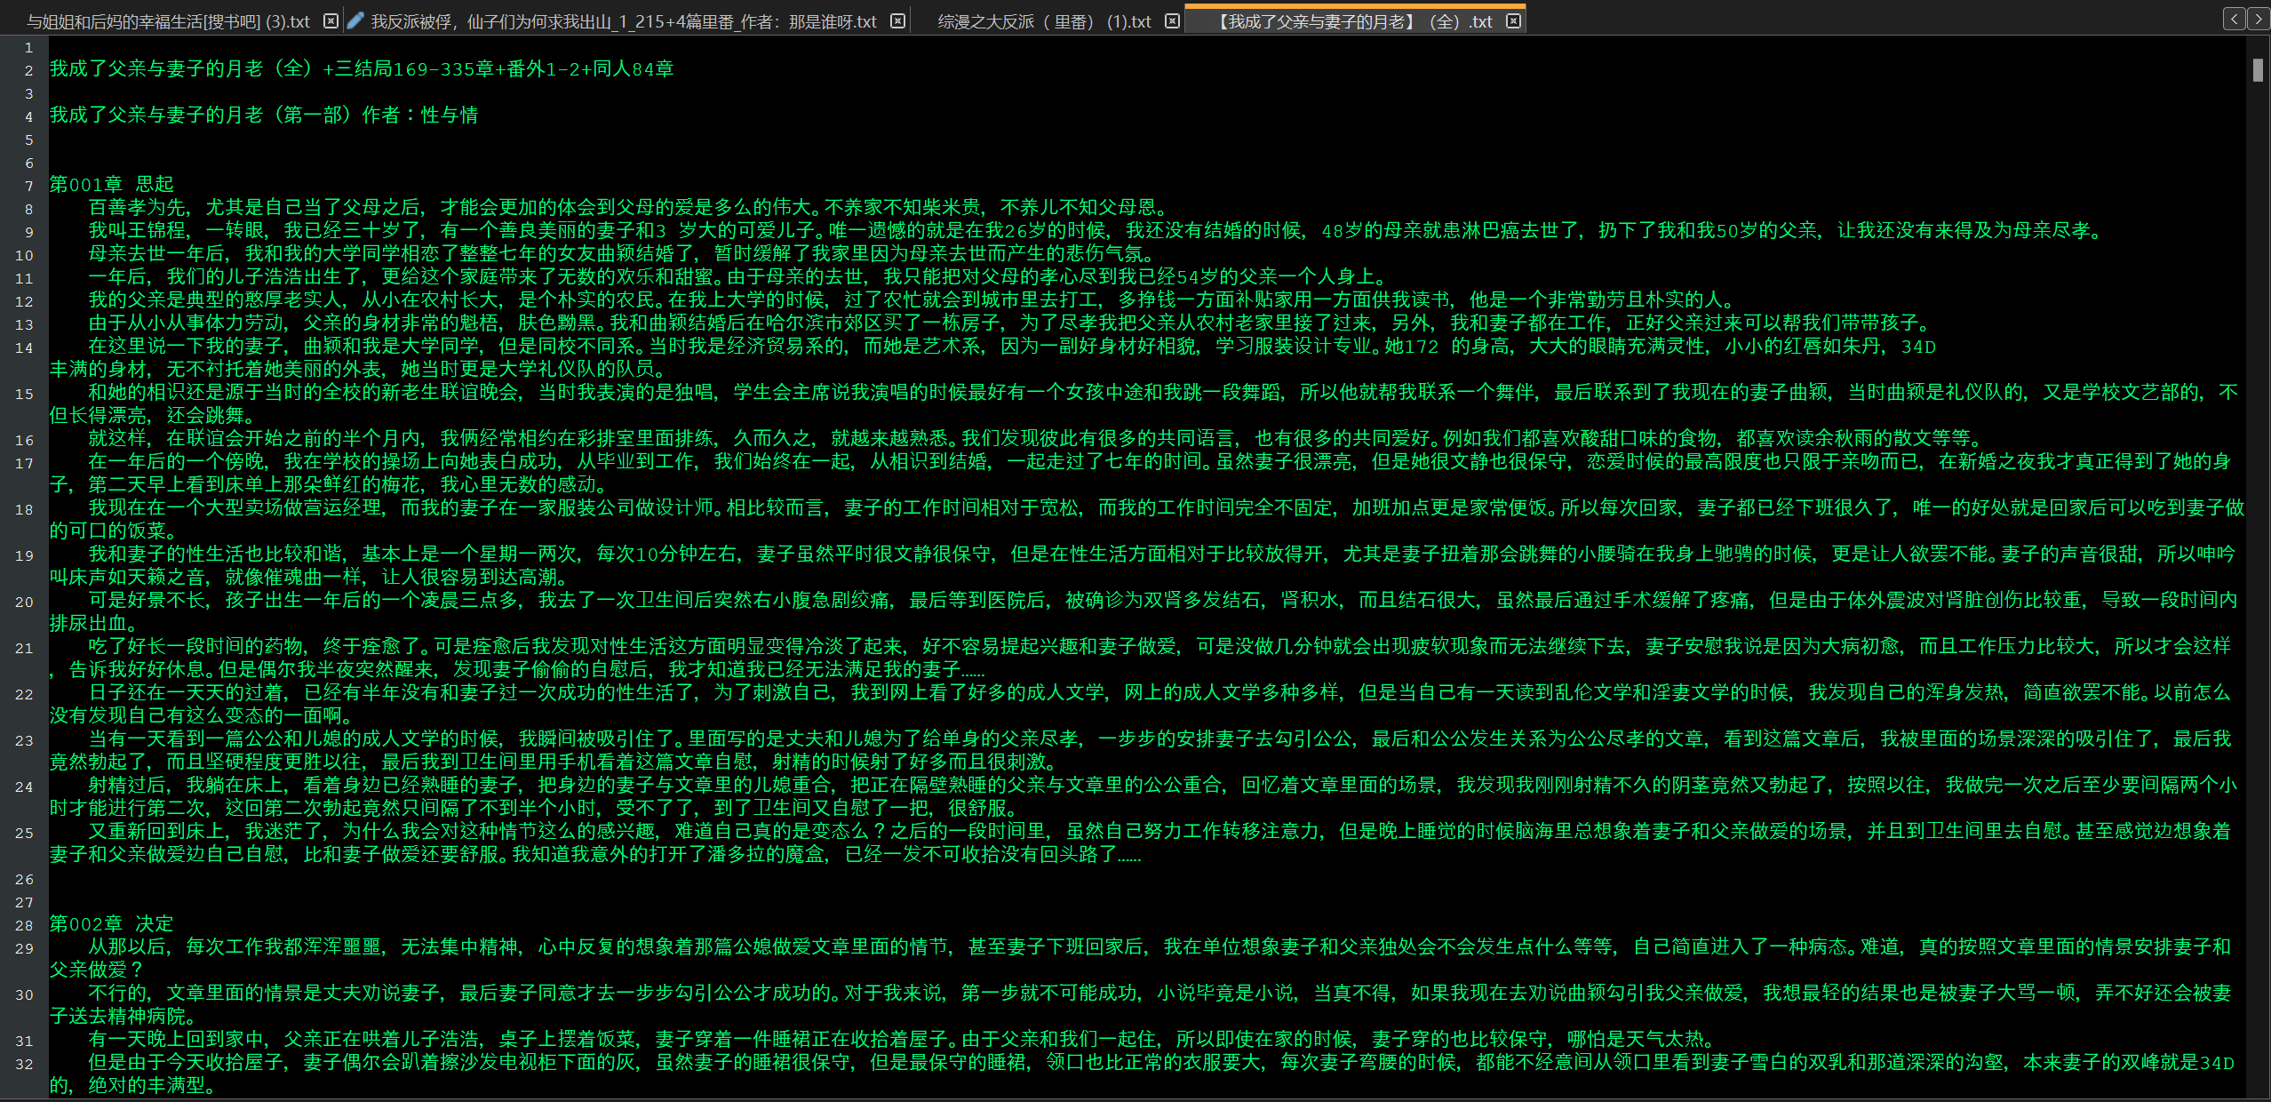Click line number 15 in the gutter
Image resolution: width=2271 pixels, height=1102 pixels.
point(25,394)
